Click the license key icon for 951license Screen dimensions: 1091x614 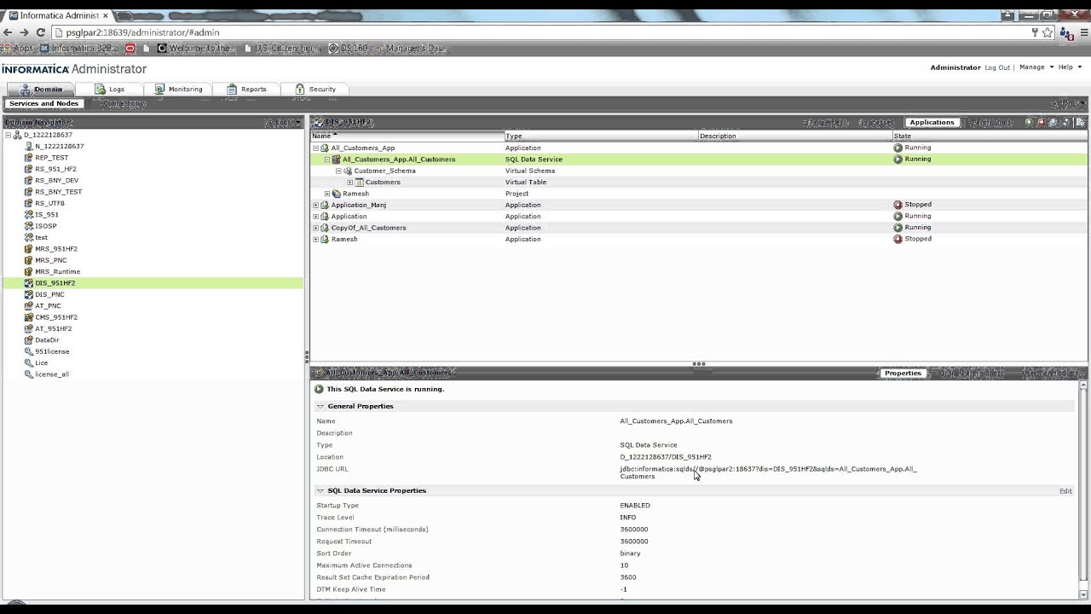tap(29, 351)
